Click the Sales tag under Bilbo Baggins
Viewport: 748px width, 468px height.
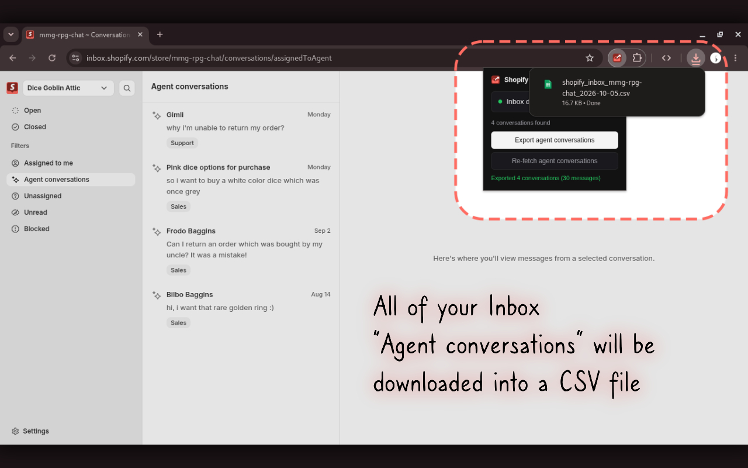(x=179, y=323)
